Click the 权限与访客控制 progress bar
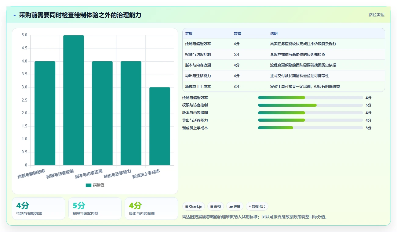The height and width of the screenshot is (232, 397). (x=310, y=105)
